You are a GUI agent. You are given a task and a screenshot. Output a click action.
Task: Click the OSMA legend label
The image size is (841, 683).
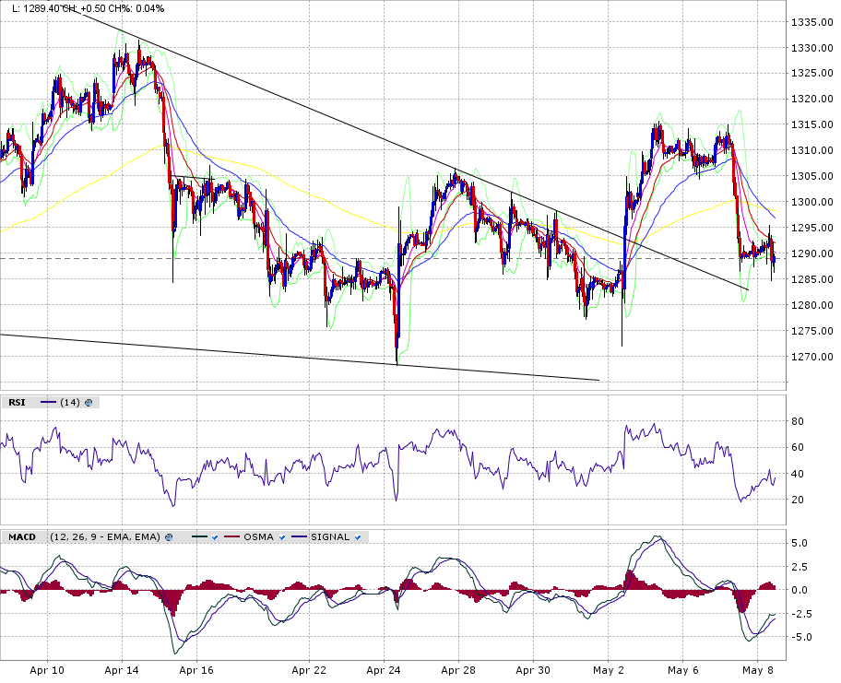(258, 537)
